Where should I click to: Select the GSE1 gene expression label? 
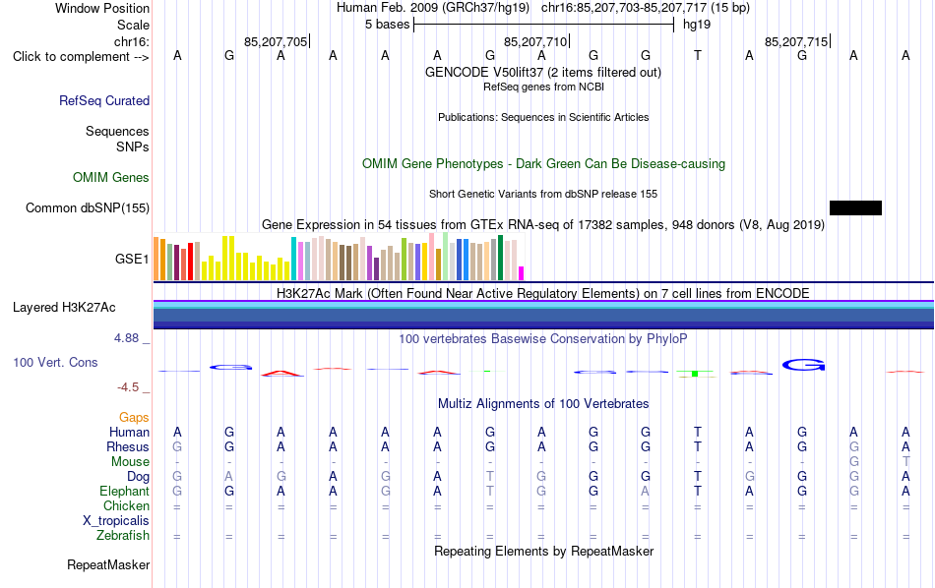click(x=132, y=259)
